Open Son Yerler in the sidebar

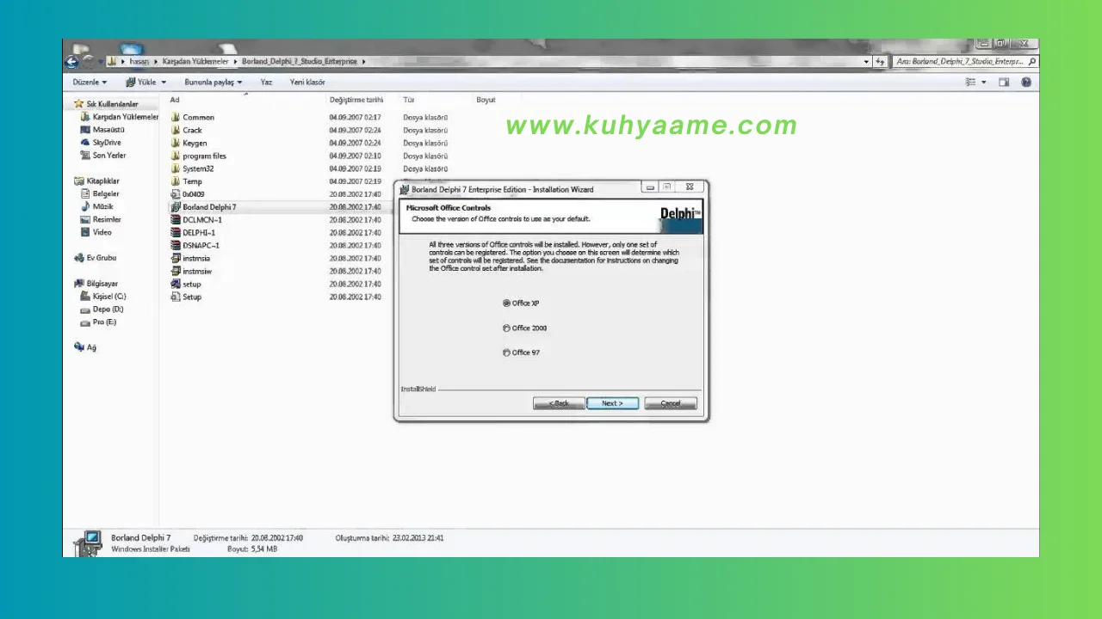[x=109, y=156]
